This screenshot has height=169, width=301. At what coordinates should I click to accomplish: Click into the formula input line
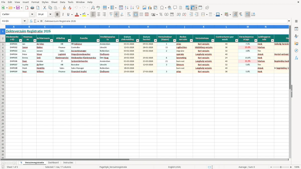click(x=165, y=21)
